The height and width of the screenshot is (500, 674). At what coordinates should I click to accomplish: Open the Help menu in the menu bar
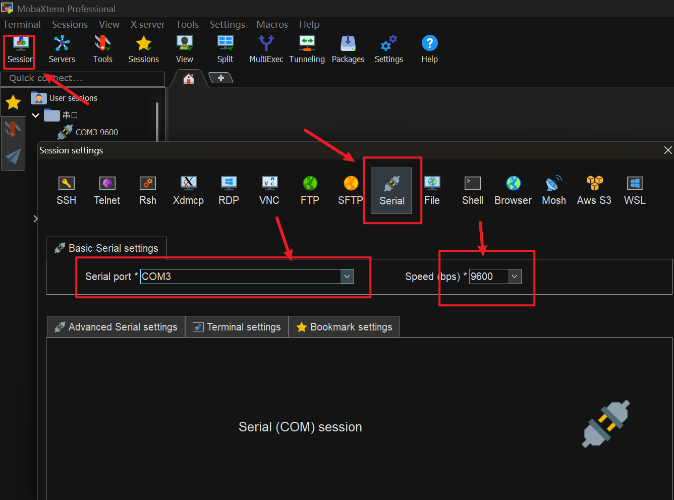pos(309,24)
